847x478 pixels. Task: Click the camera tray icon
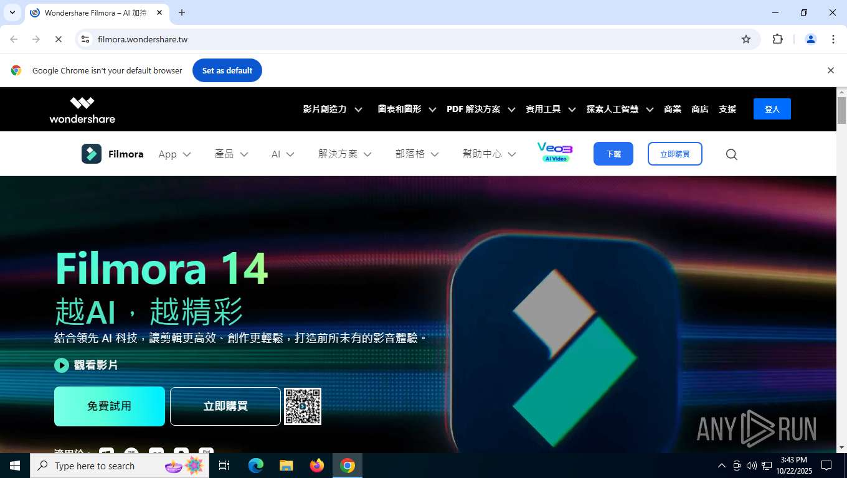pos(737,466)
